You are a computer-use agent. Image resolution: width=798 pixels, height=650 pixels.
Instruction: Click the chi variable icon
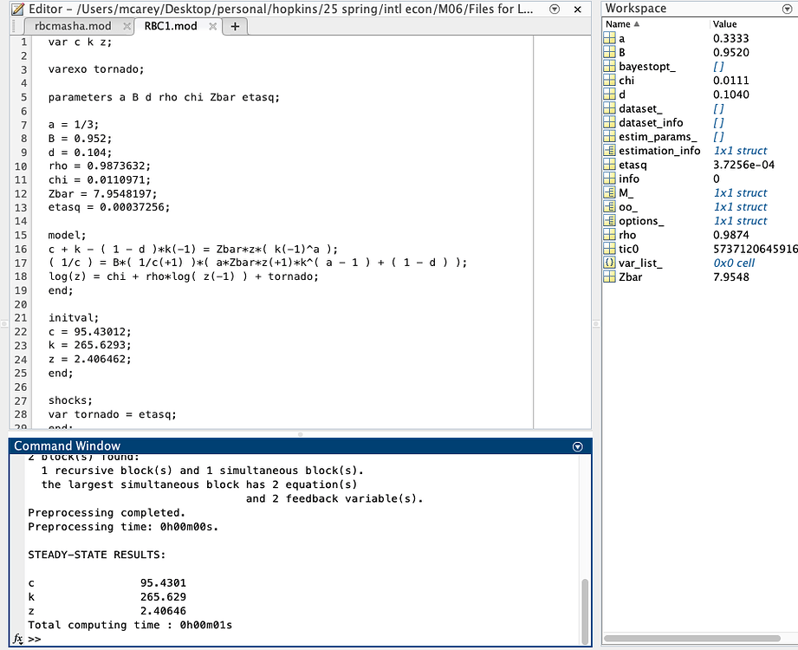tap(609, 81)
